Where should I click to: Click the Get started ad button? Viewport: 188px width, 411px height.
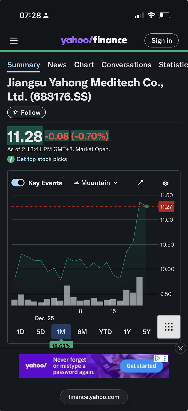pyautogui.click(x=141, y=366)
